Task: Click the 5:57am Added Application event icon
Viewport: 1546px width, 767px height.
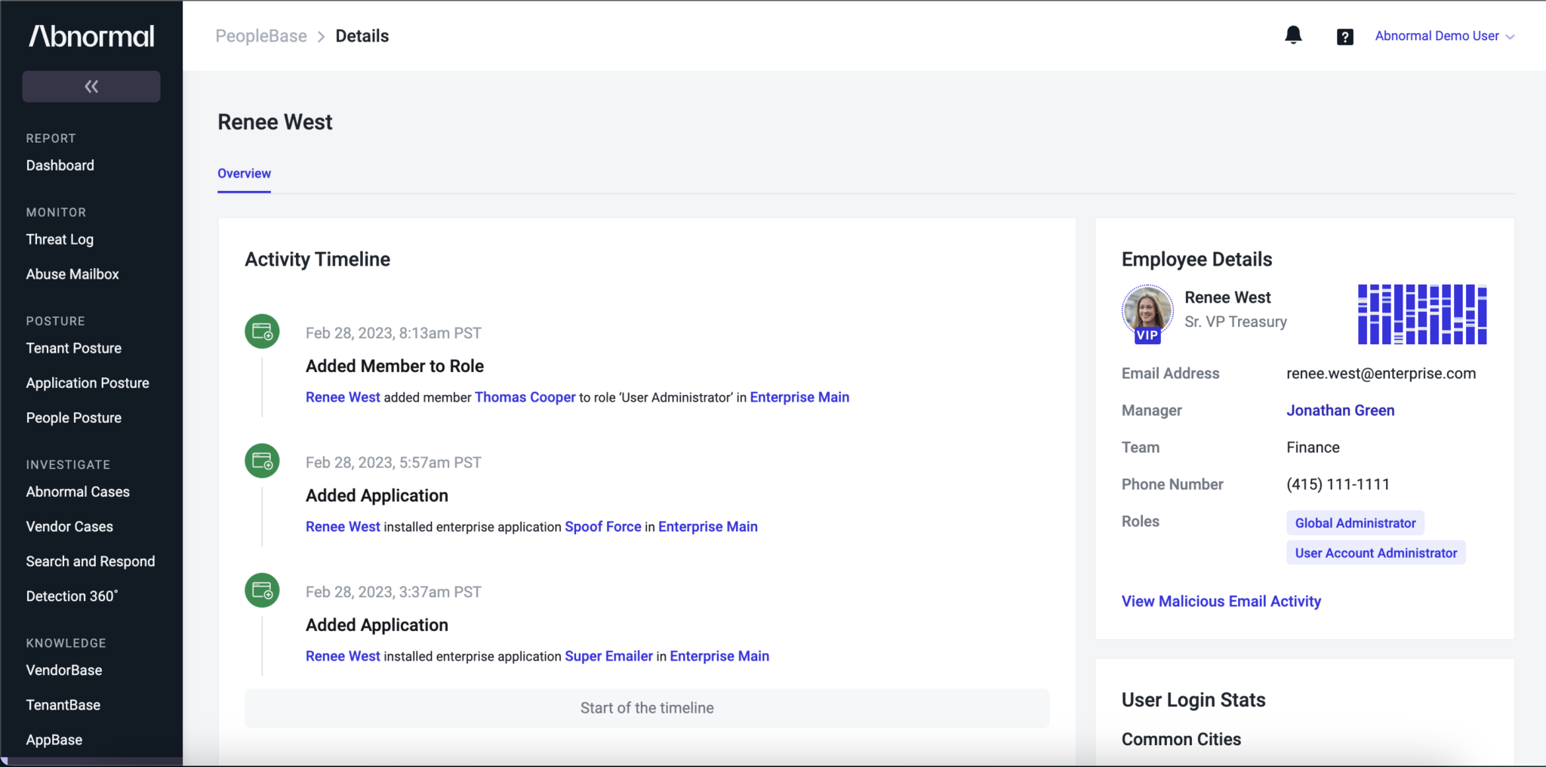Action: 262,461
